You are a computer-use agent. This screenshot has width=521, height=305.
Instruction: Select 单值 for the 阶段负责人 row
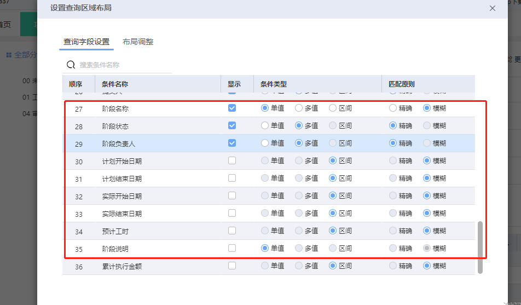(265, 143)
